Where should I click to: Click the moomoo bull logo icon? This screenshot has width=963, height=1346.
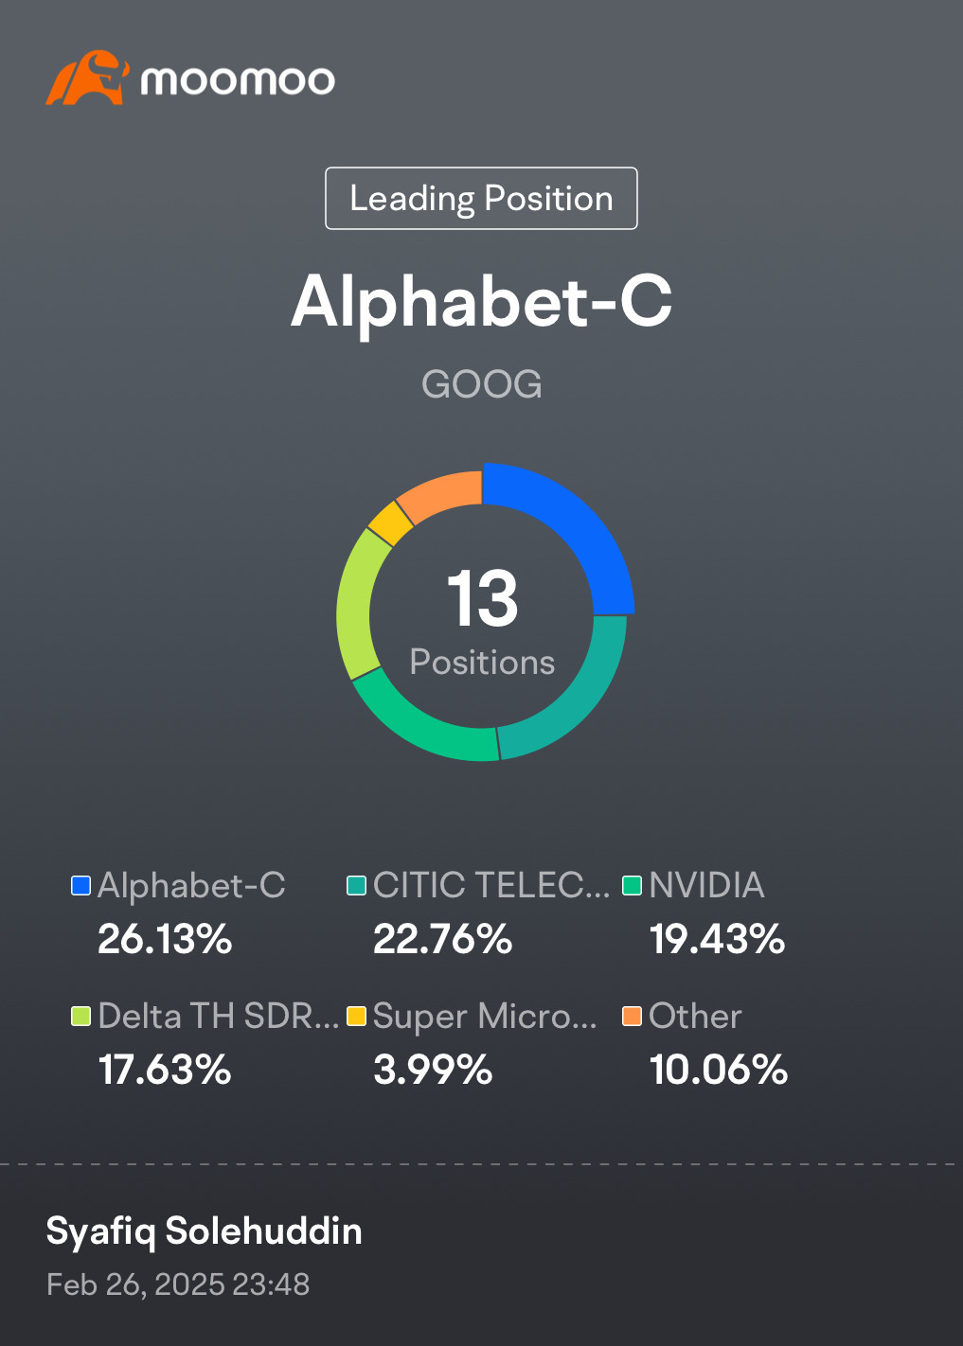pos(86,78)
